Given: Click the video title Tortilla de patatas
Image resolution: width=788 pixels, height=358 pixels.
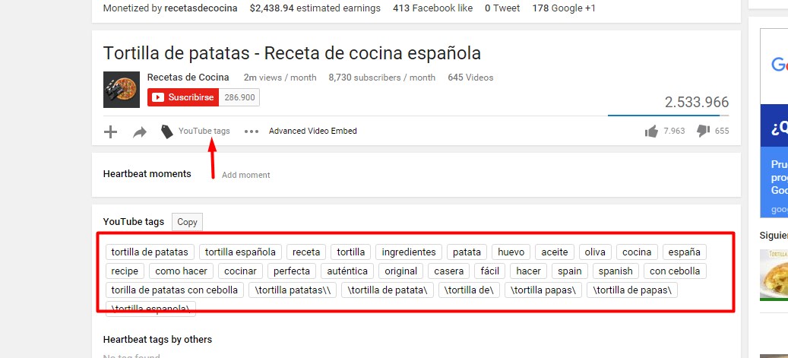Looking at the screenshot, I should point(292,52).
